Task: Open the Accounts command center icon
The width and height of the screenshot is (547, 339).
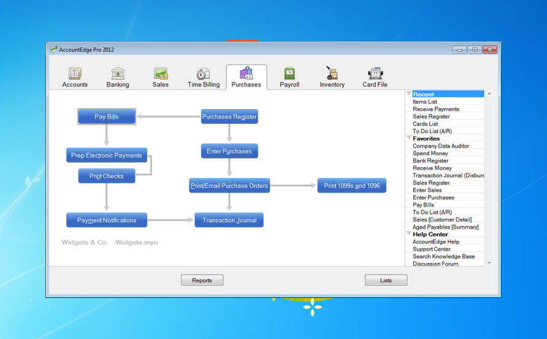Action: [x=75, y=73]
